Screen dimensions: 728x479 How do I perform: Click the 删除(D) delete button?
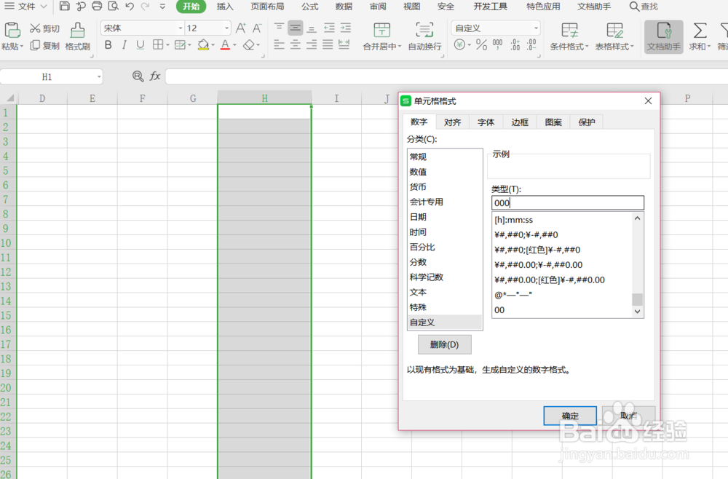tap(444, 344)
